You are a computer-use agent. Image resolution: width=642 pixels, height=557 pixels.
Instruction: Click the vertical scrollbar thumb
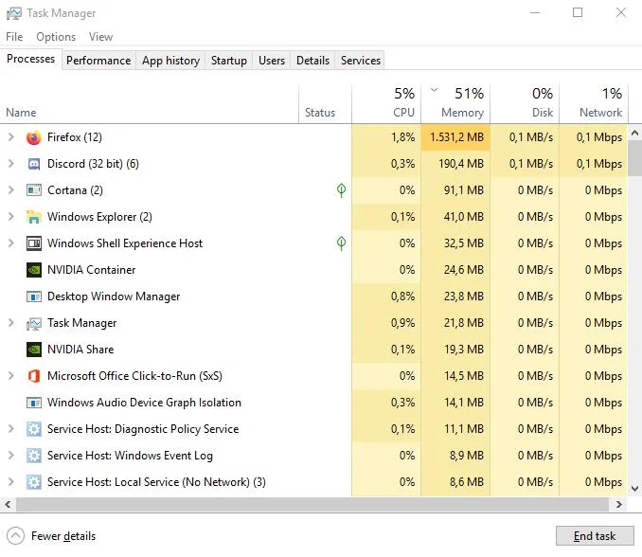[634, 158]
